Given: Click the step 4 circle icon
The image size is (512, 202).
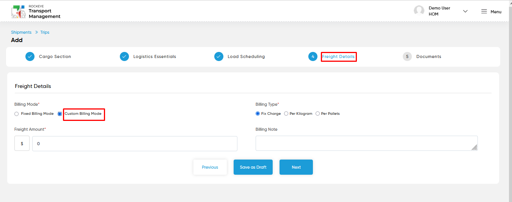Looking at the screenshot, I should click(313, 56).
